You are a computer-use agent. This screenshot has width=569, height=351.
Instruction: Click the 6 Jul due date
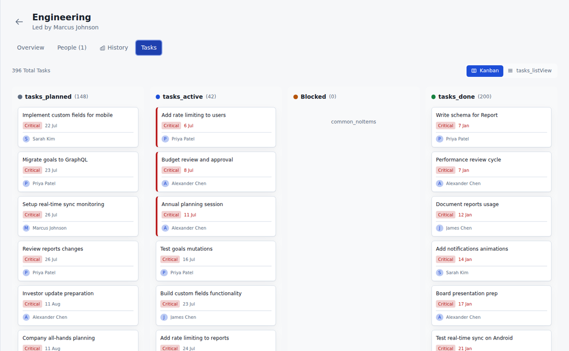pos(189,126)
